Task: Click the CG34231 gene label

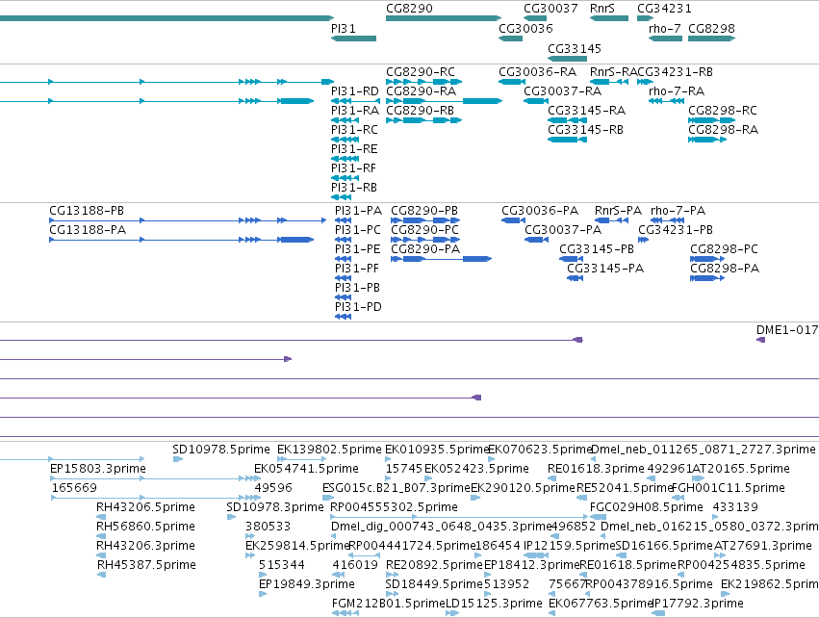Action: pos(664,9)
